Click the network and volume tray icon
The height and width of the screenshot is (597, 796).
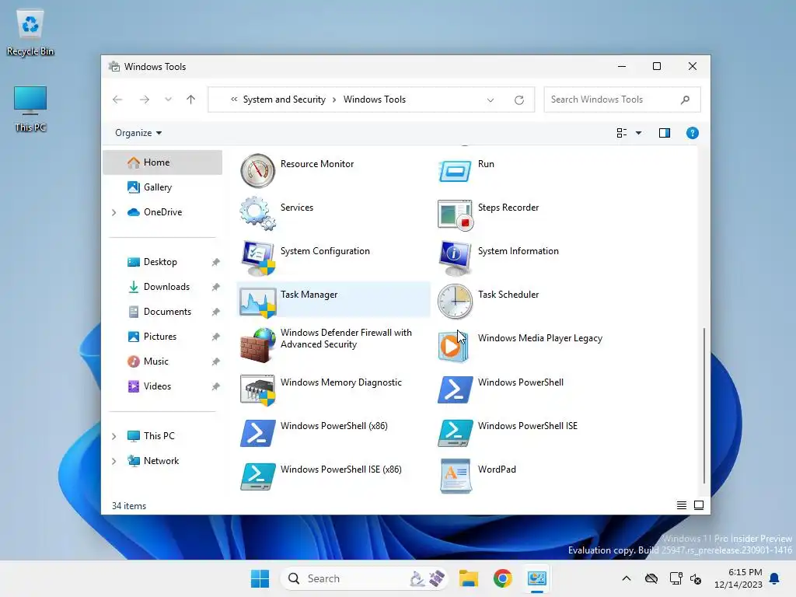(686, 578)
